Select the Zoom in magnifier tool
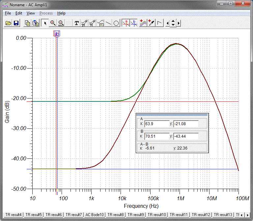Image resolution: width=253 pixels, height=221 pixels. coord(53,23)
